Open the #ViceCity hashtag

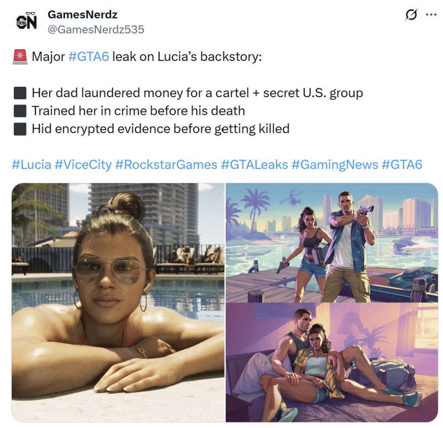(x=83, y=165)
